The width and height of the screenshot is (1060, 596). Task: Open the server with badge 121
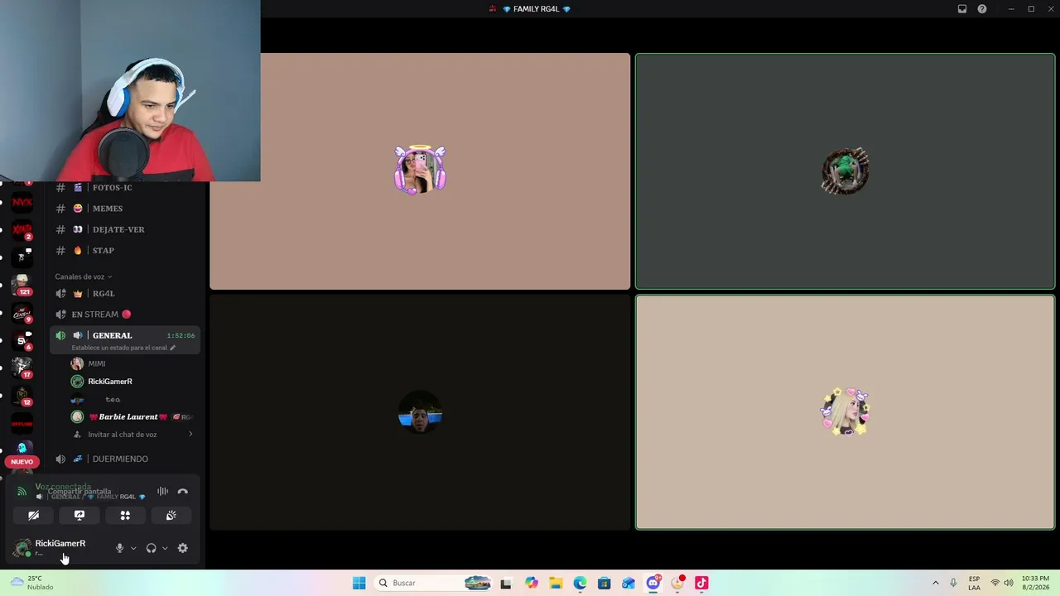point(22,285)
